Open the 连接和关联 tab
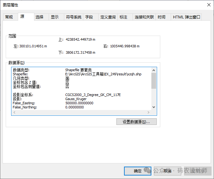Image resolution: width=214 pixels, height=179 pixels. pos(144,17)
